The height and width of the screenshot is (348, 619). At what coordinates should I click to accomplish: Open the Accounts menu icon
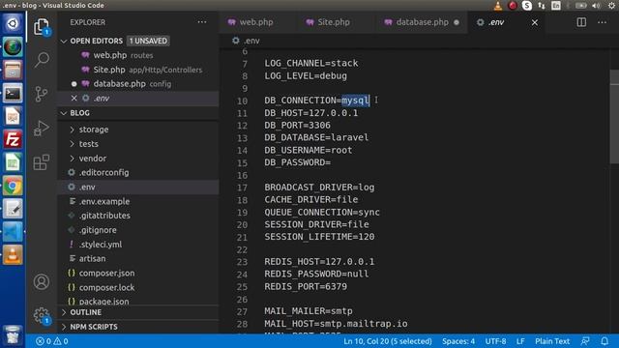[41, 281]
